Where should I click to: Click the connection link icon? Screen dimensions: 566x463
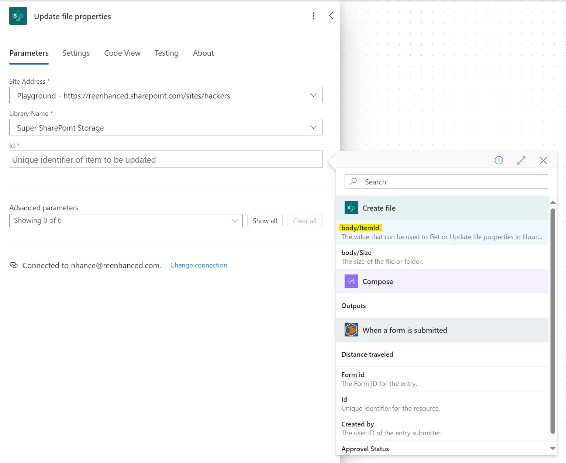pos(14,265)
